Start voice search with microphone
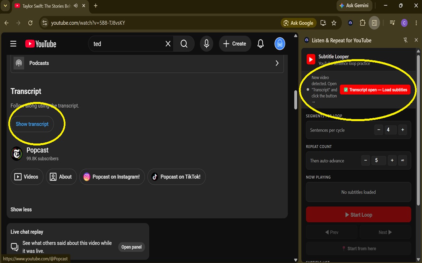This screenshot has width=422, height=263. click(x=207, y=44)
